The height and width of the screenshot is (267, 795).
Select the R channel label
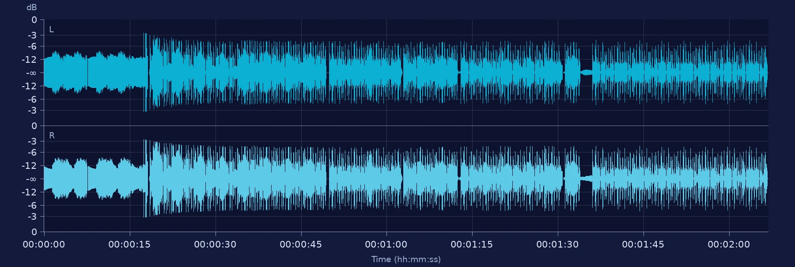[52, 136]
